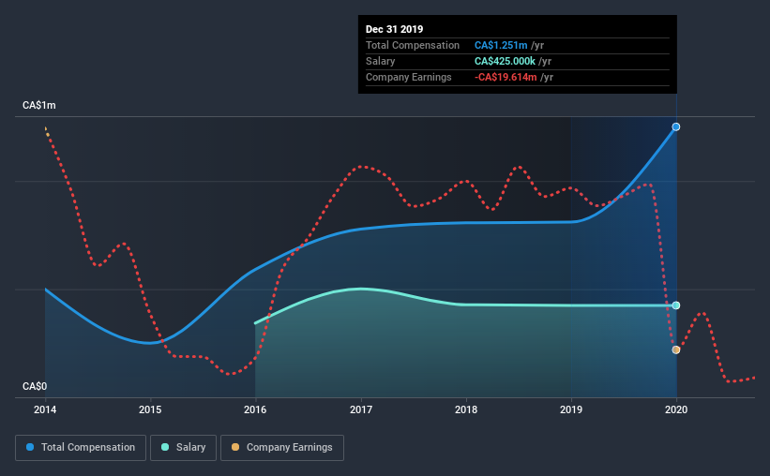Image resolution: width=770 pixels, height=476 pixels.
Task: Click the orange Company Earnings data point at 2020
Action: 676,350
